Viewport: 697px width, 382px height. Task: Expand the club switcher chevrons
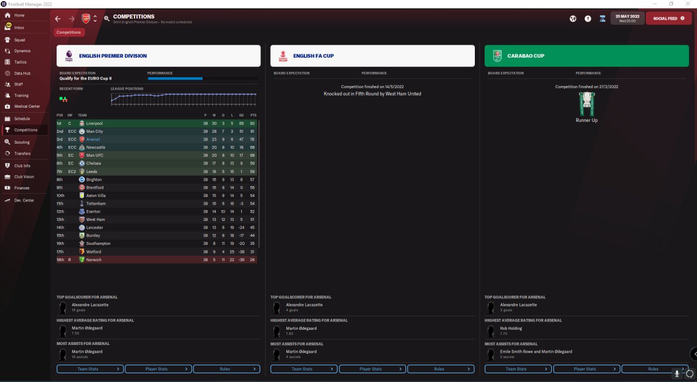pyautogui.click(x=95, y=19)
